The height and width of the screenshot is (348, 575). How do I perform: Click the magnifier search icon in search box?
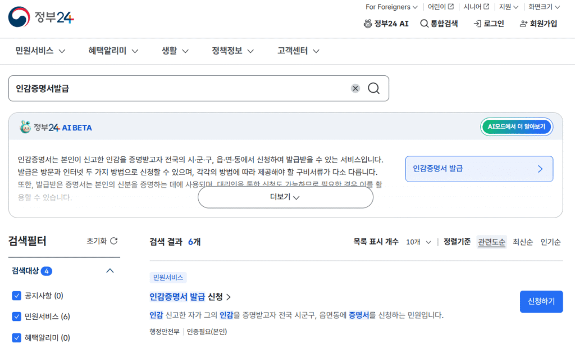(x=373, y=88)
